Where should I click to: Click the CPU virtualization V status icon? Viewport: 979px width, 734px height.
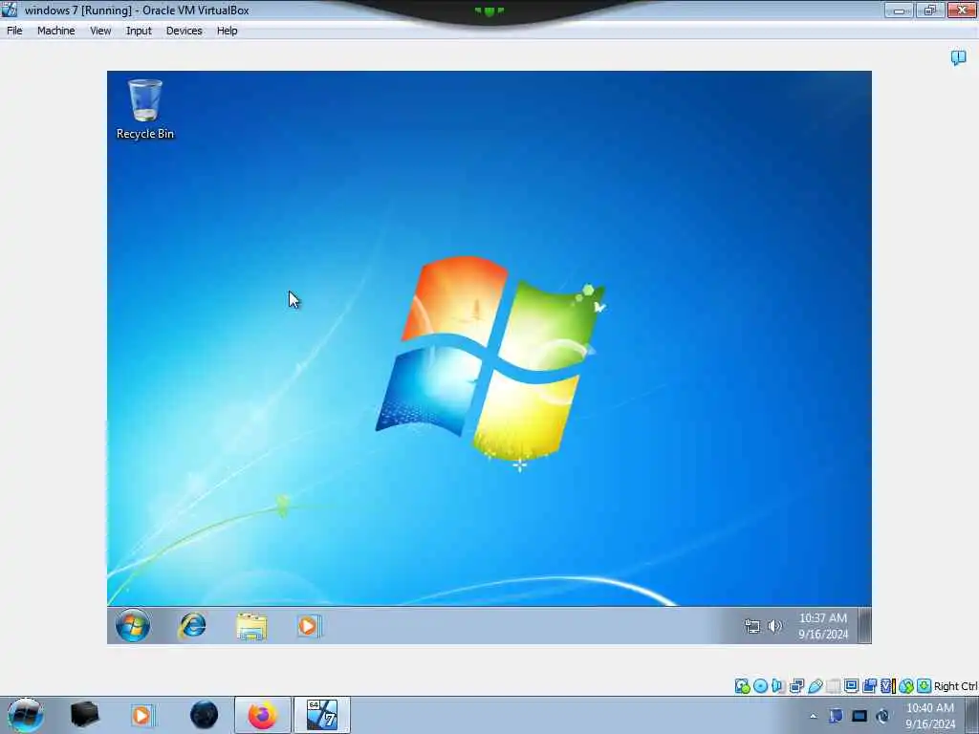coord(887,686)
